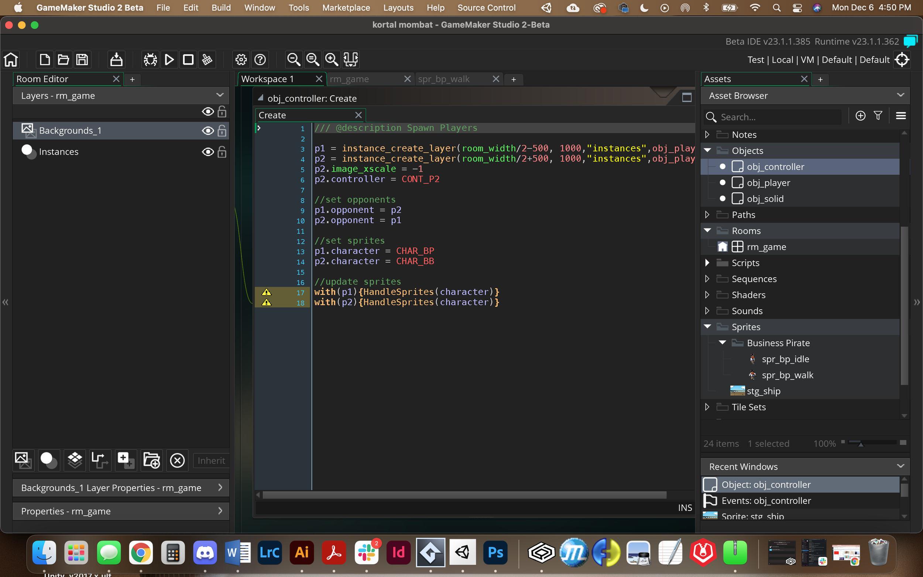The image size is (923, 577).
Task: Hide the Backgrounds_1 layer
Action: (207, 131)
